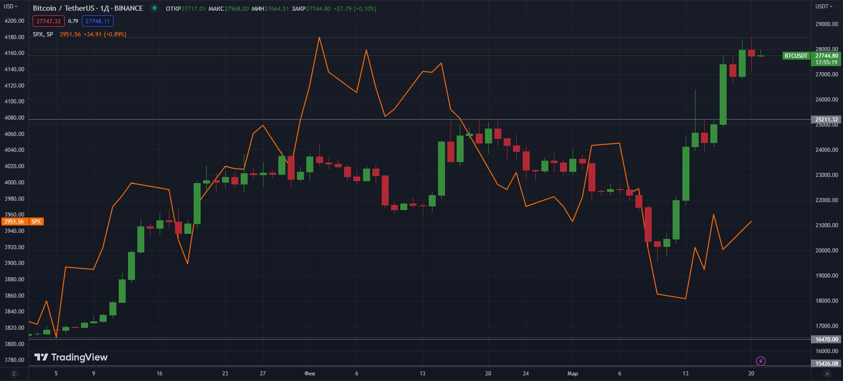Click the green market status dot

155,8
